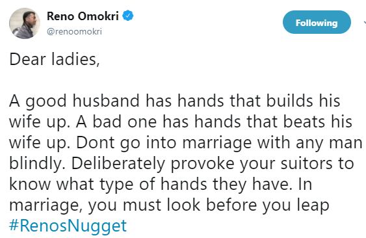Visit the @renoomokri handle link

[x=75, y=31]
